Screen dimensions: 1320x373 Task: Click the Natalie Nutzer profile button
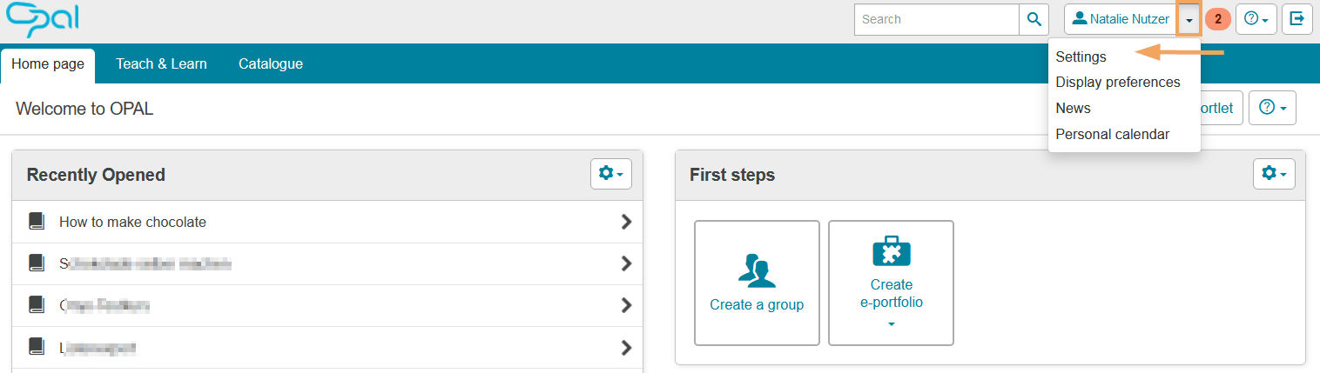click(x=1121, y=19)
